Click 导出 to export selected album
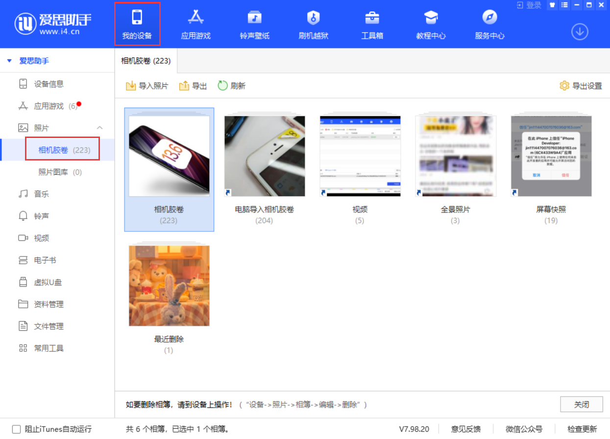 193,85
